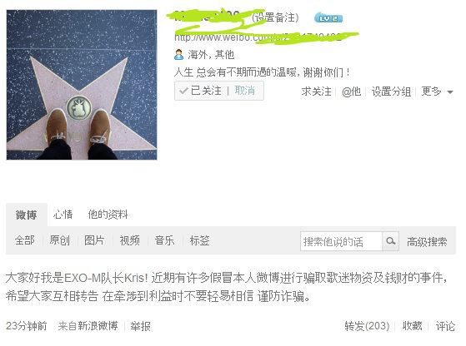Select the 微博 tab

click(x=27, y=215)
